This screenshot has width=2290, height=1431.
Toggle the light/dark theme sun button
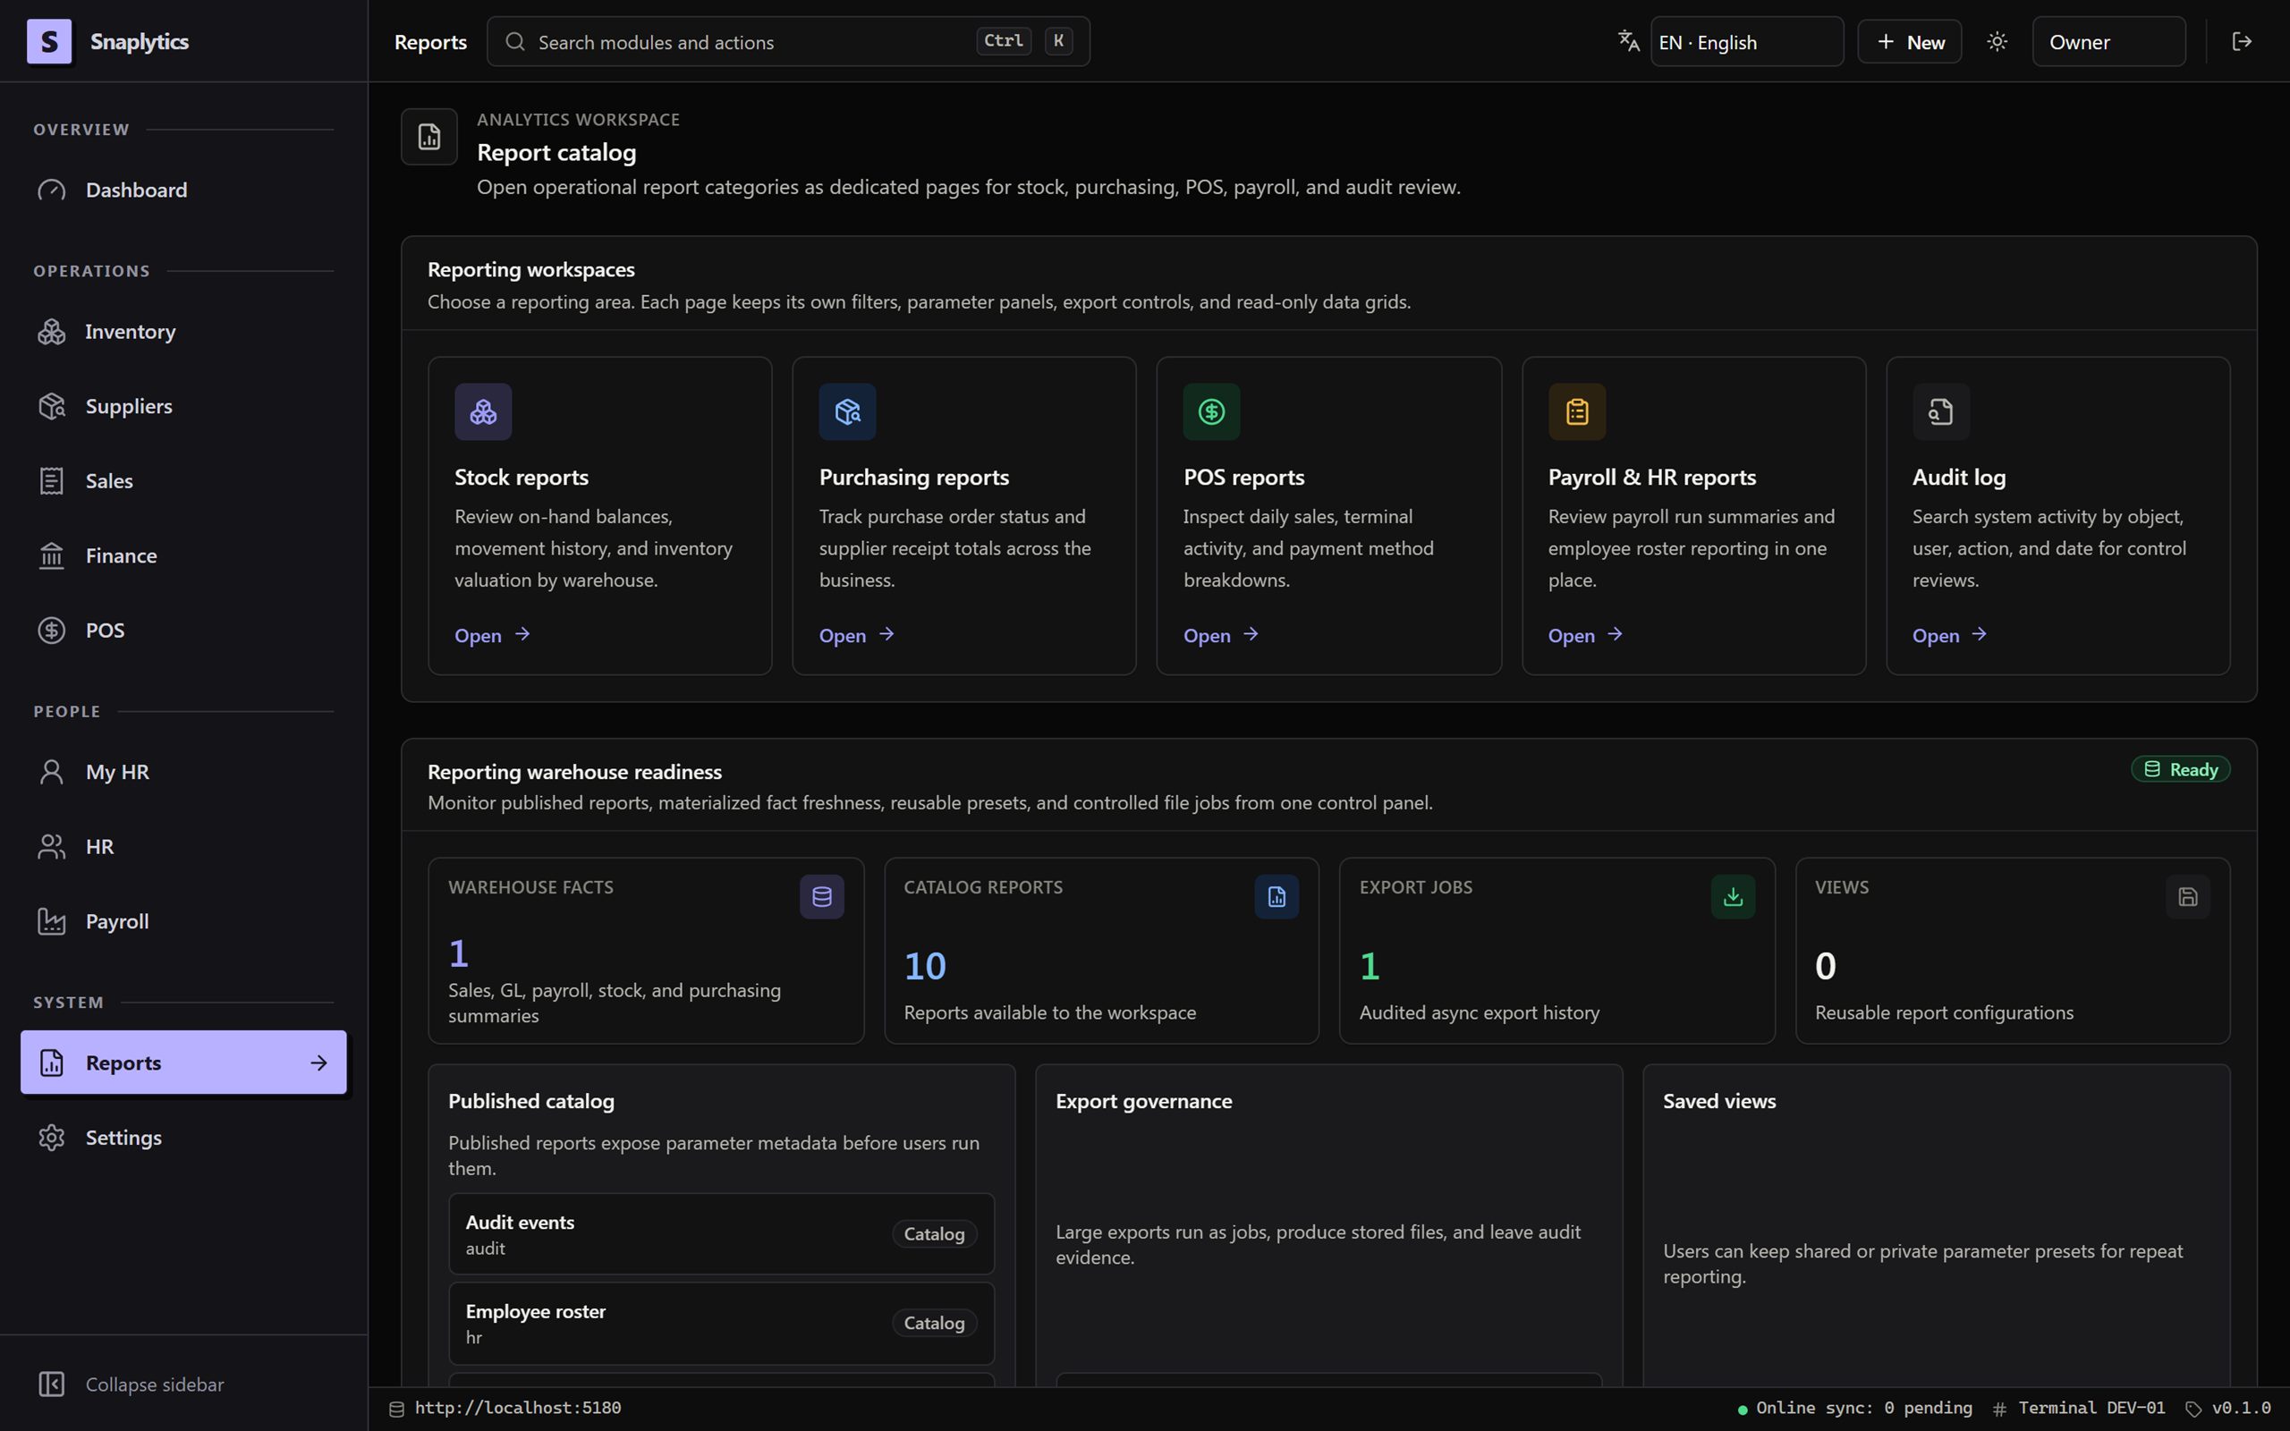point(1997,42)
